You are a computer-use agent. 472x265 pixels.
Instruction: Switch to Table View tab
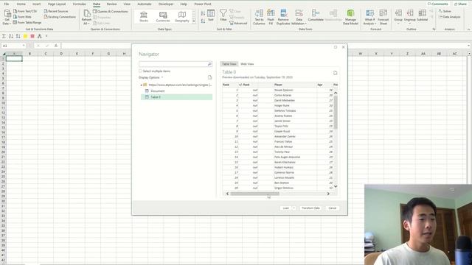point(229,64)
